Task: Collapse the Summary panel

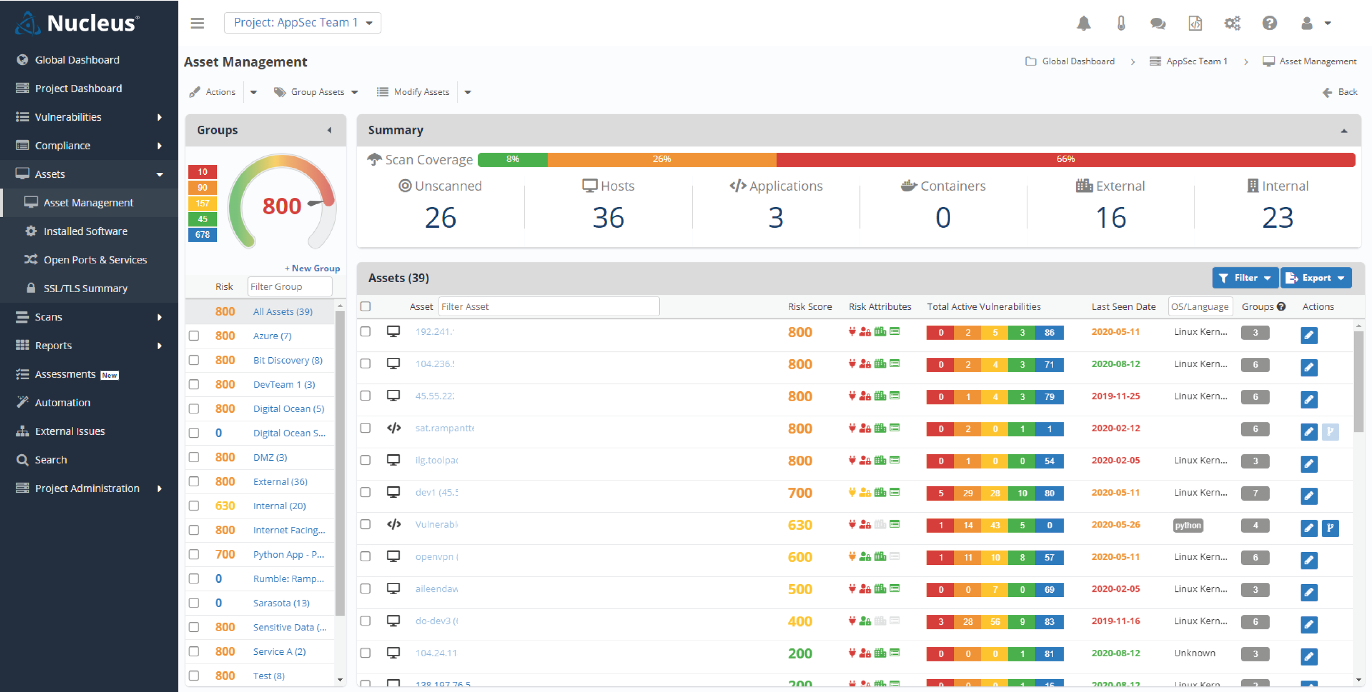Action: point(1344,131)
